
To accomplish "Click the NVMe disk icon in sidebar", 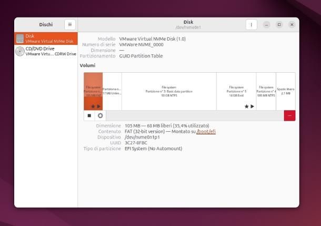I will point(20,38).
